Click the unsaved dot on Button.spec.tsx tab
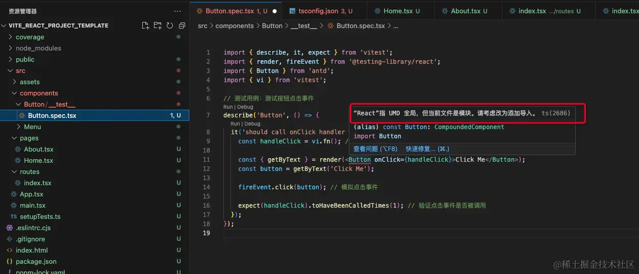This screenshot has width=639, height=274. (275, 11)
